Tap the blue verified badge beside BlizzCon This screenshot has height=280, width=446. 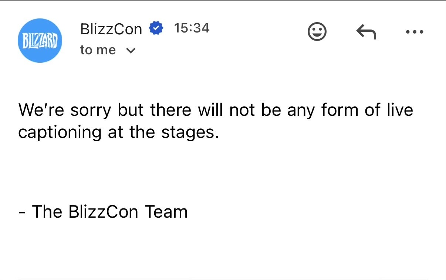point(156,28)
